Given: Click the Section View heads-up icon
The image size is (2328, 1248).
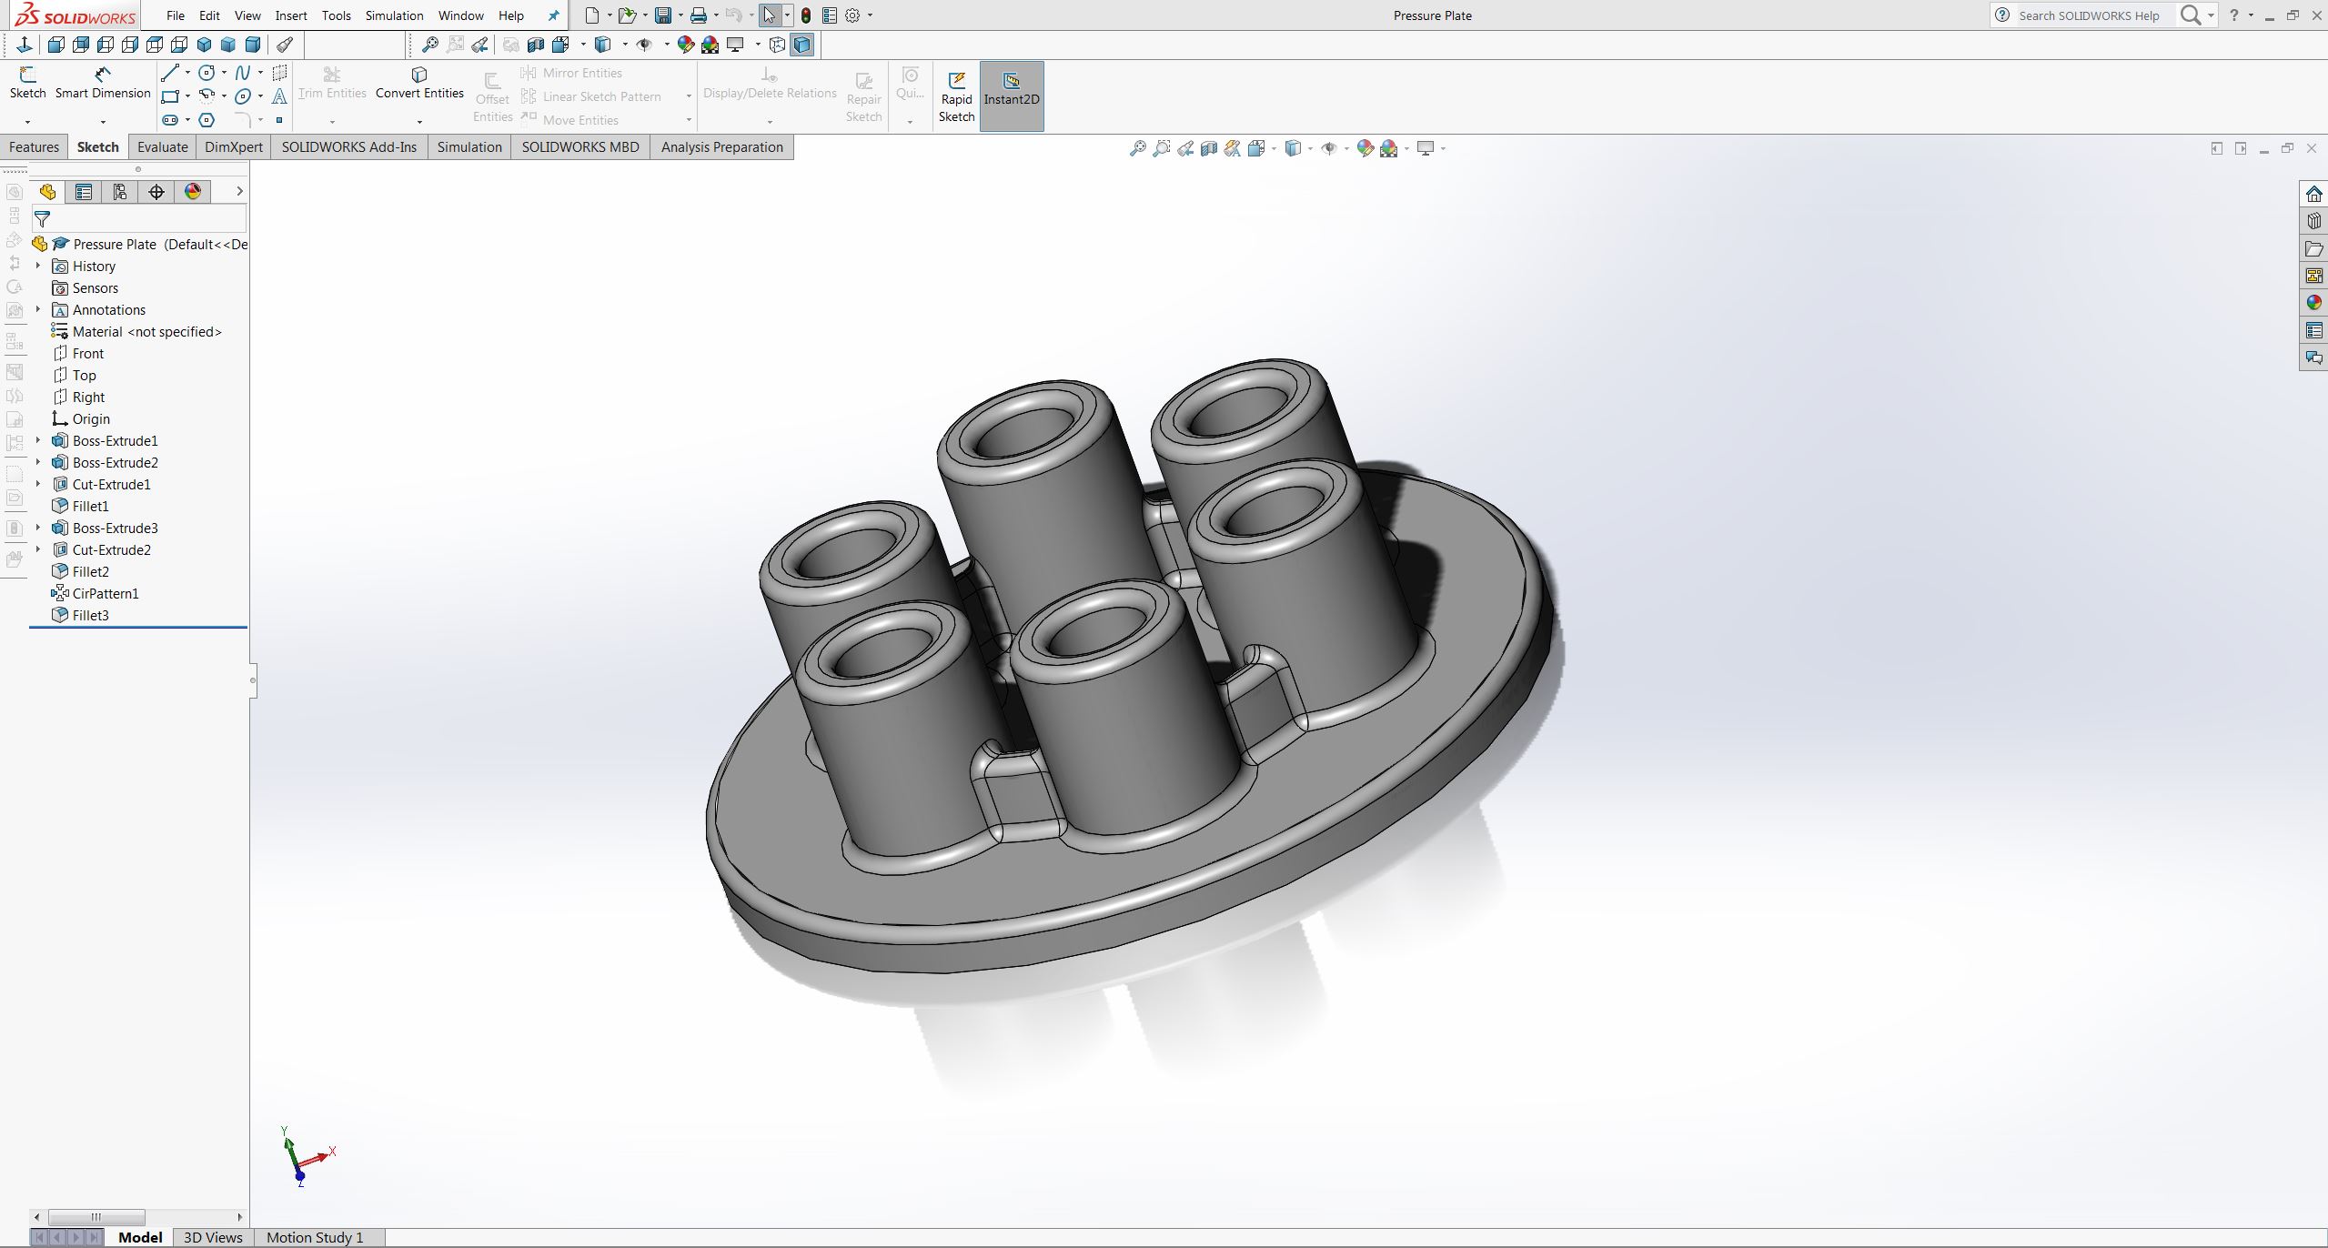Looking at the screenshot, I should pyautogui.click(x=1209, y=148).
